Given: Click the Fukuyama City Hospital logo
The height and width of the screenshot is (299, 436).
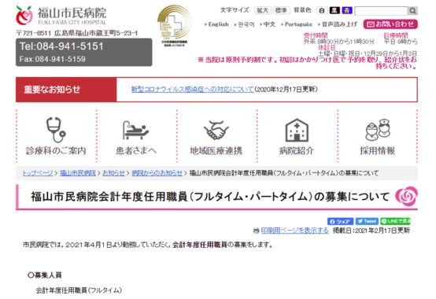Looking at the screenshot, I should click(x=61, y=15).
